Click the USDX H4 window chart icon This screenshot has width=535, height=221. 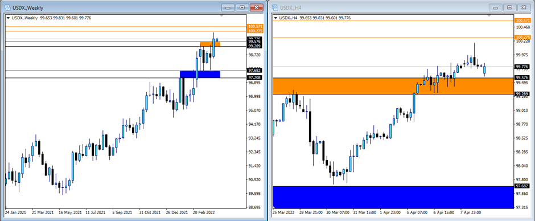pos(275,7)
